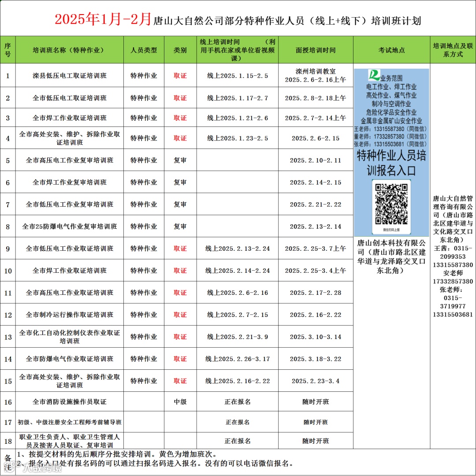Select note 2 about 报名码 registration
The width and height of the screenshot is (476, 476).
156,463
